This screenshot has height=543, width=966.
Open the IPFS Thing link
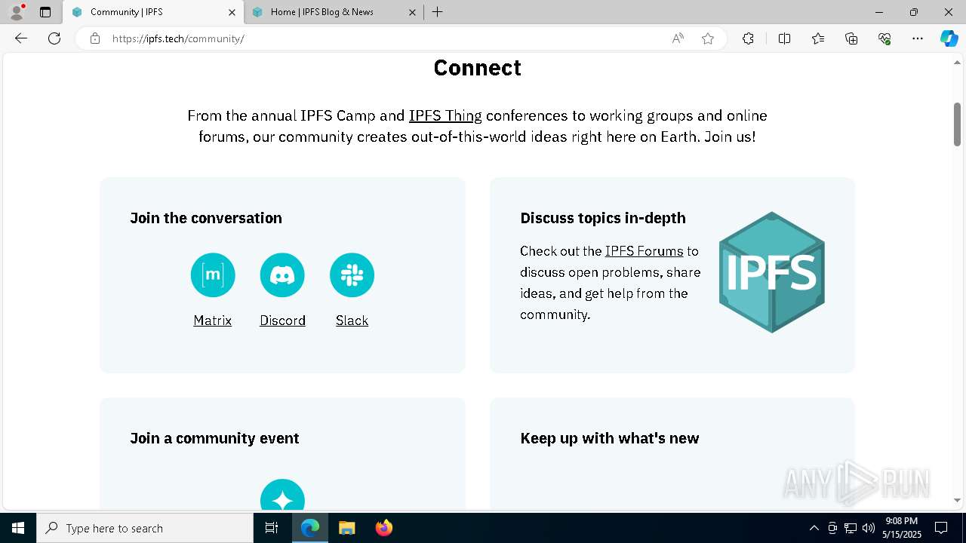tap(445, 115)
